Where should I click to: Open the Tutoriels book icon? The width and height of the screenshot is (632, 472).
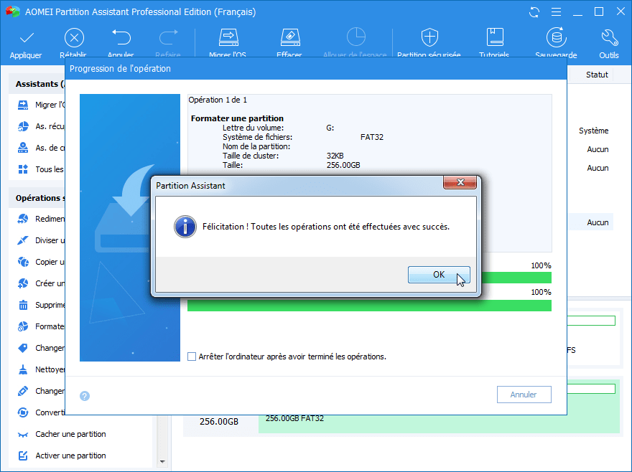point(495,37)
